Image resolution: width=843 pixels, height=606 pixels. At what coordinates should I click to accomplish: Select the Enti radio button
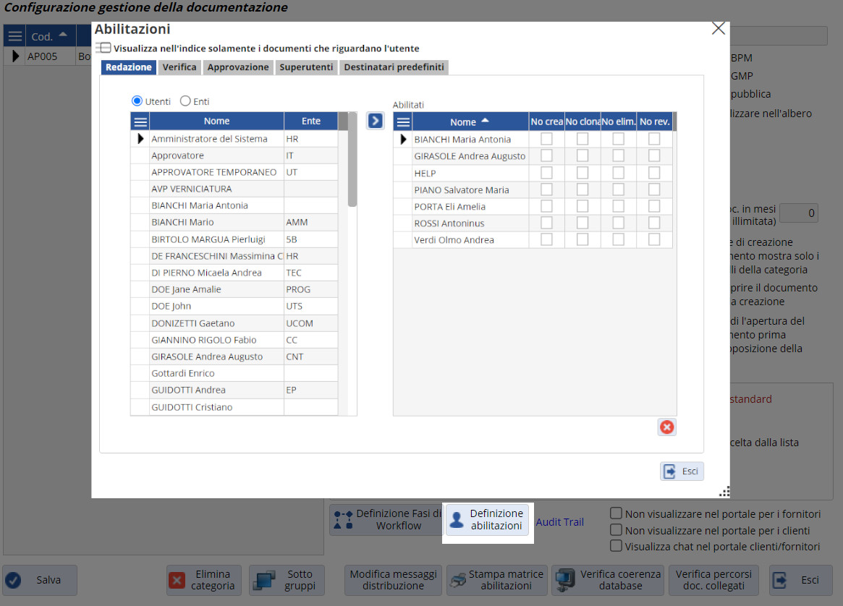(185, 102)
